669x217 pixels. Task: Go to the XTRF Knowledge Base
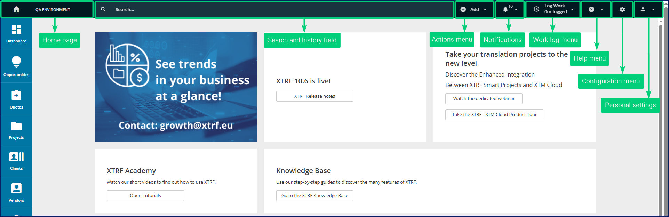(x=315, y=196)
